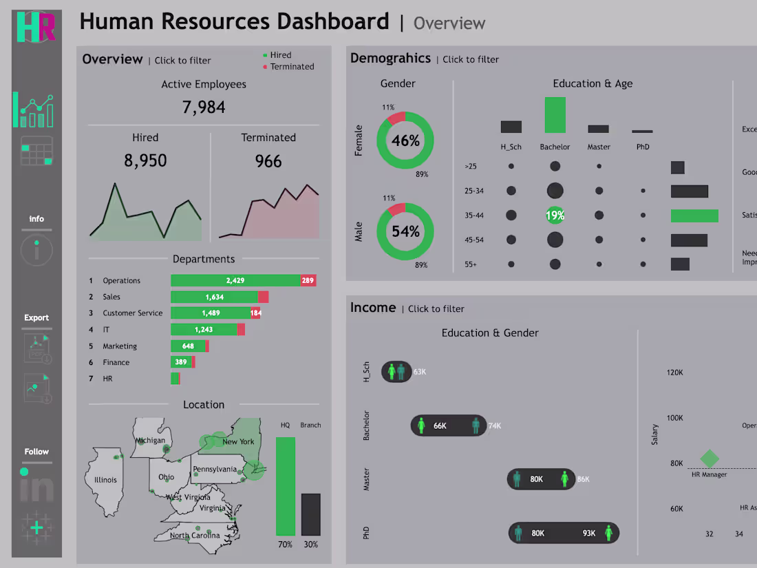Export the dashboard as an image
757x568 pixels.
(x=36, y=389)
